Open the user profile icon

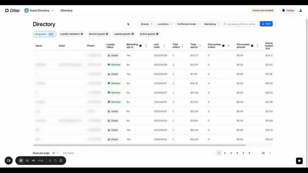tap(301, 10)
